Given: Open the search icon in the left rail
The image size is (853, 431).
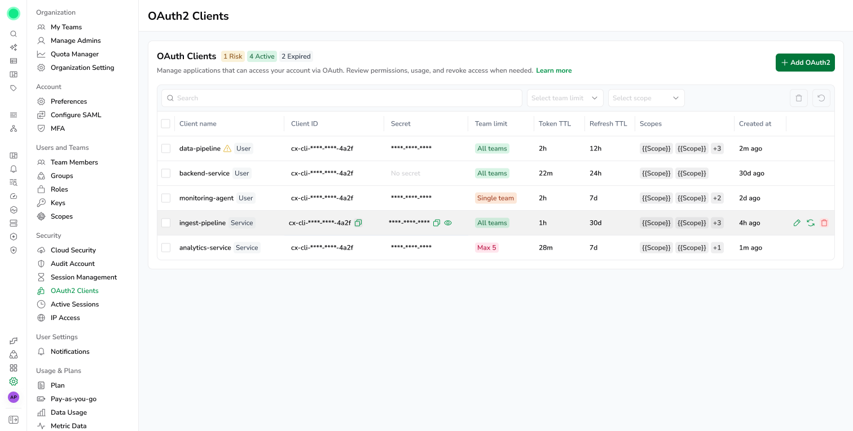Looking at the screenshot, I should 14,34.
